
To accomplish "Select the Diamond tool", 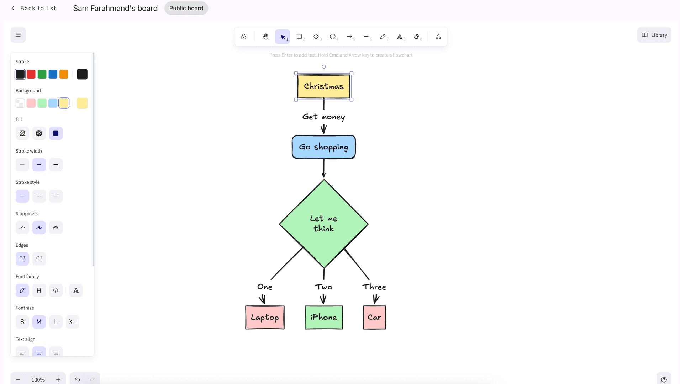I will pyautogui.click(x=316, y=36).
